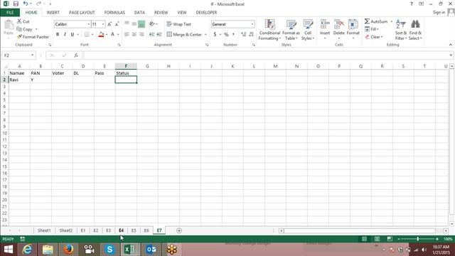This screenshot has width=455, height=256.
Task: Toggle align right
Action: click(x=141, y=34)
